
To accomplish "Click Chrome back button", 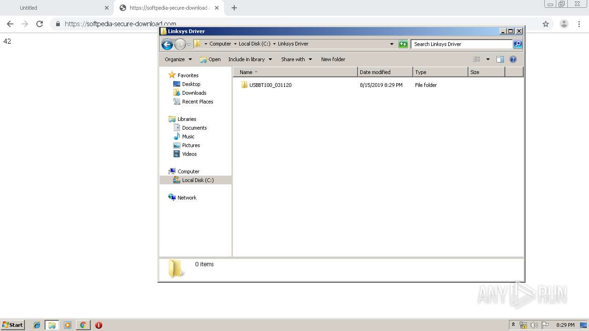I will [10, 24].
